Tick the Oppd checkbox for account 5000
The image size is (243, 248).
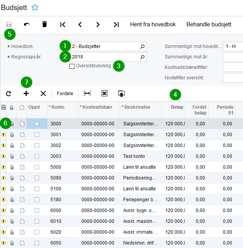point(37,167)
